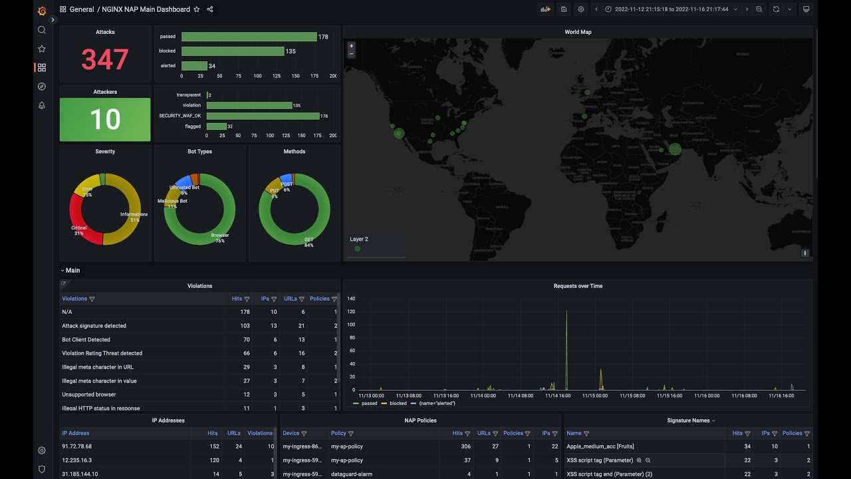
Task: Click the General folder breadcrumb
Action: 82,9
